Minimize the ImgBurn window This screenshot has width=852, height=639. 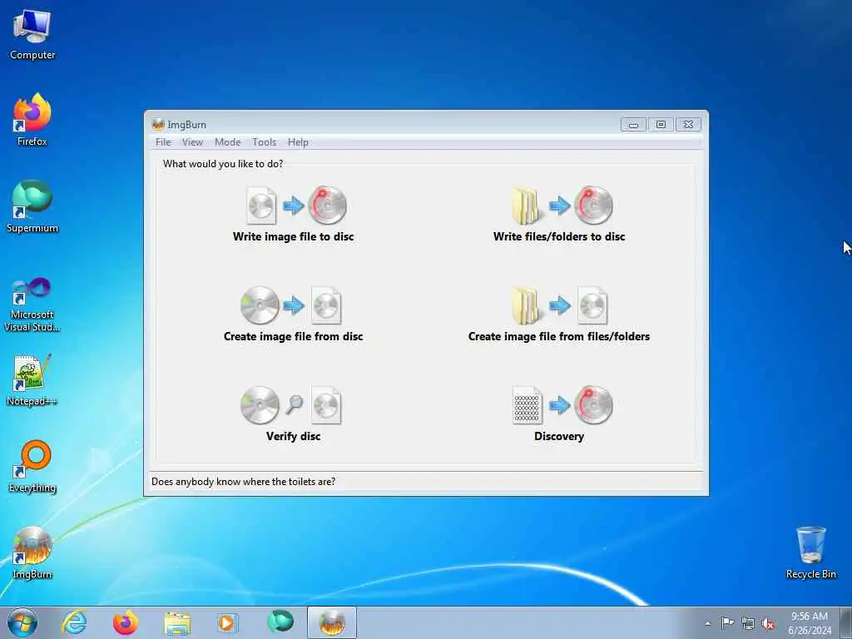click(633, 125)
